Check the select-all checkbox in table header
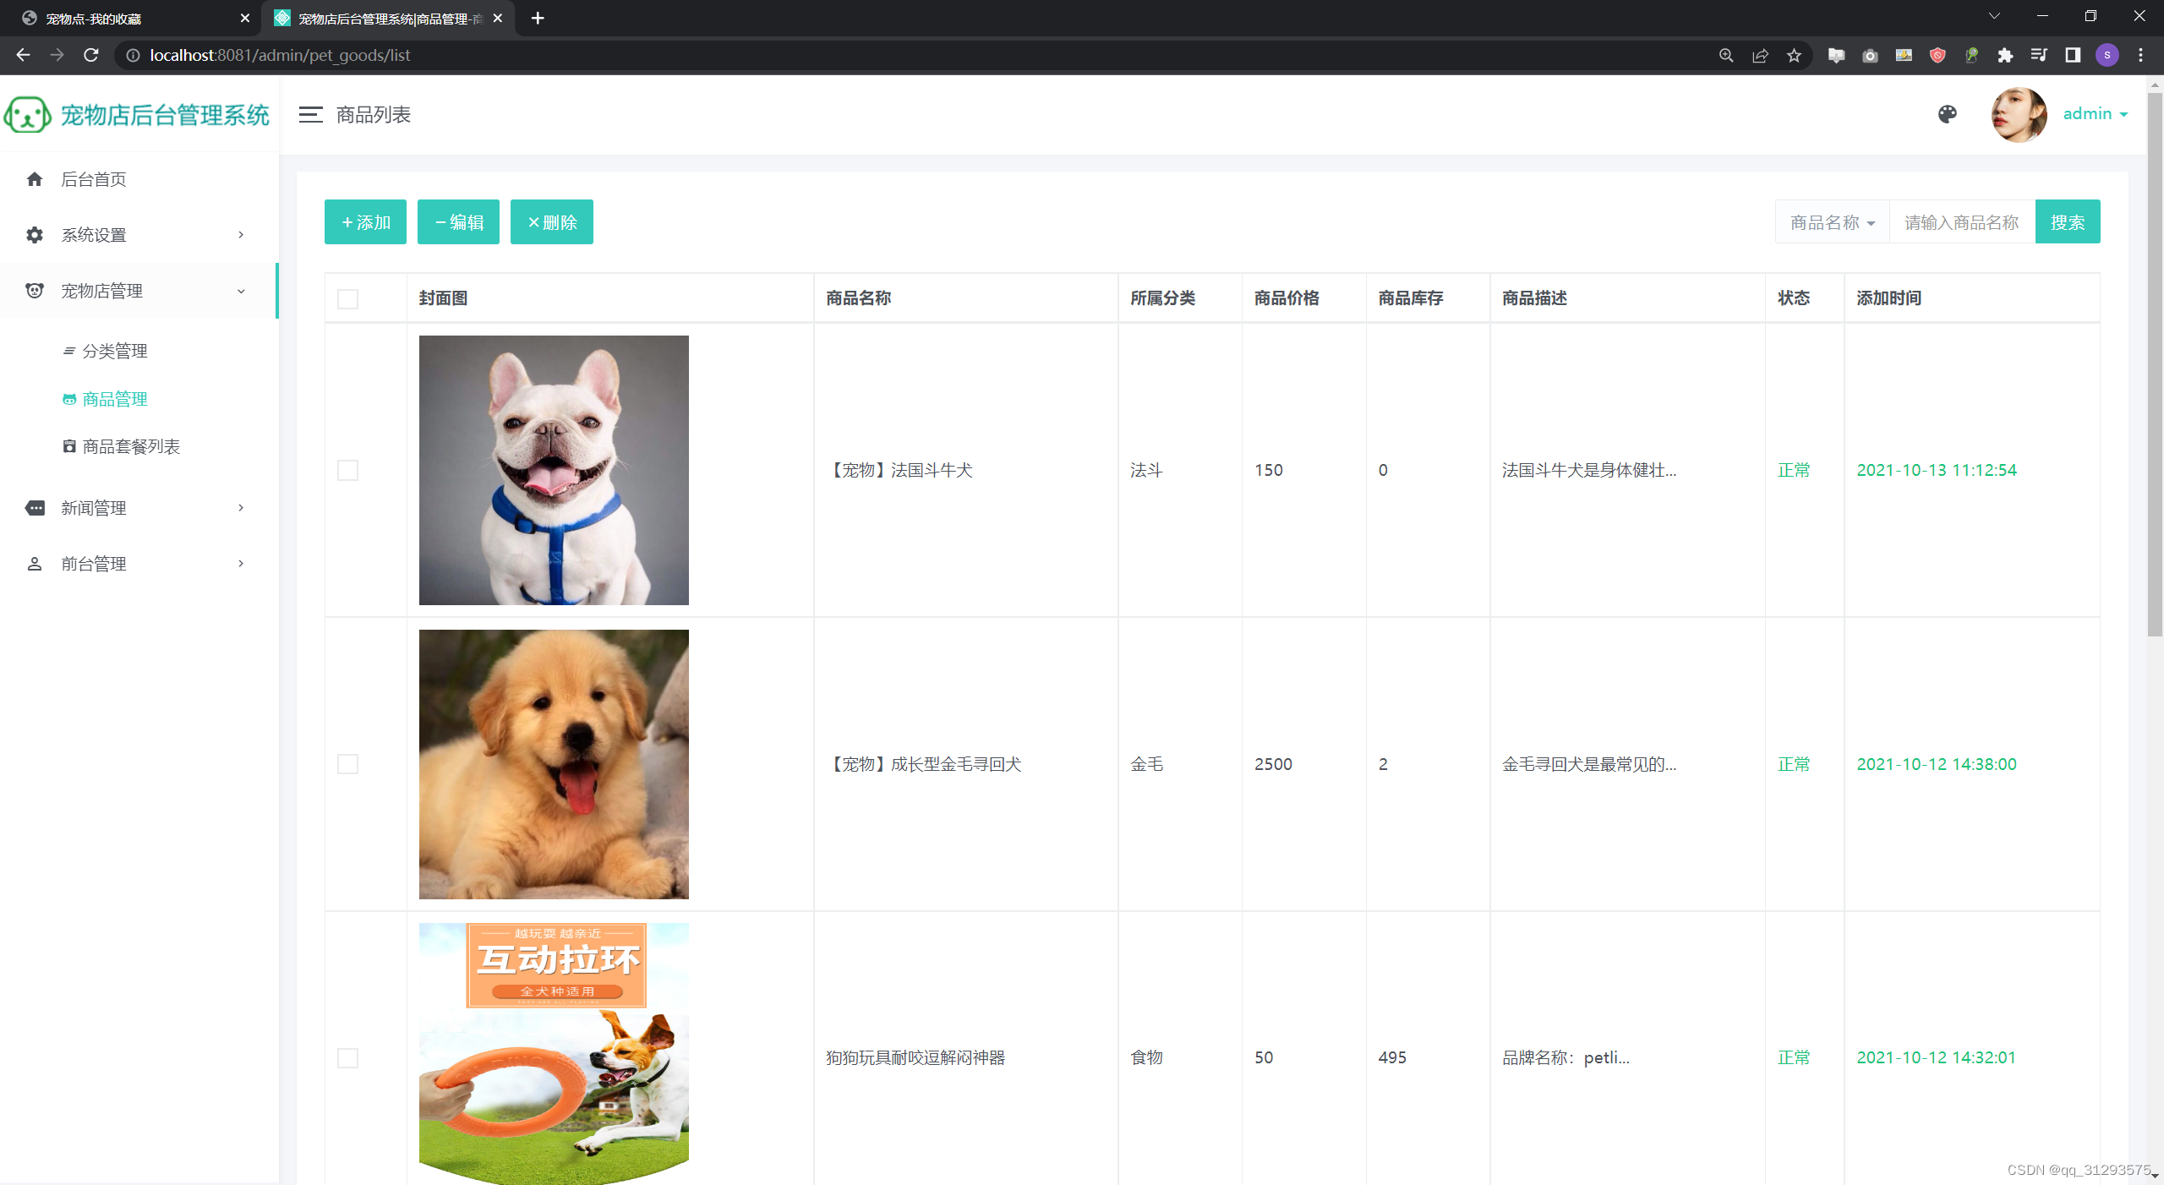The width and height of the screenshot is (2164, 1185). (347, 299)
